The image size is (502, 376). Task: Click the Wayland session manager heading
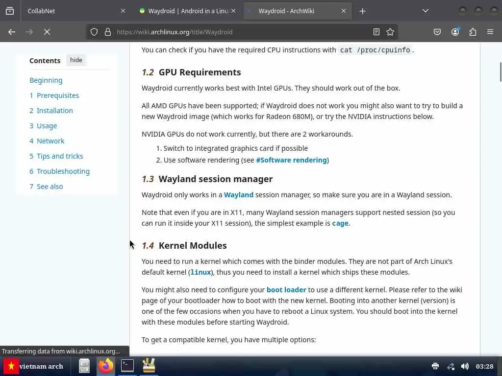point(216,179)
